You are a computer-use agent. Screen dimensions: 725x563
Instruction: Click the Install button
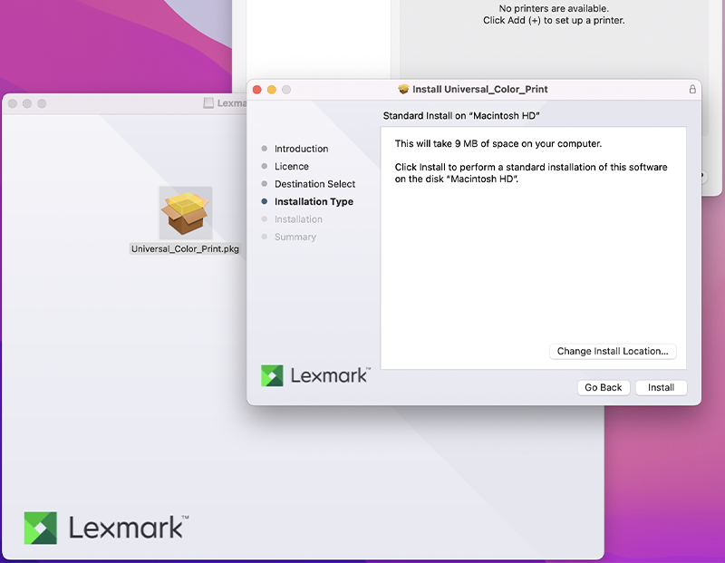(661, 388)
